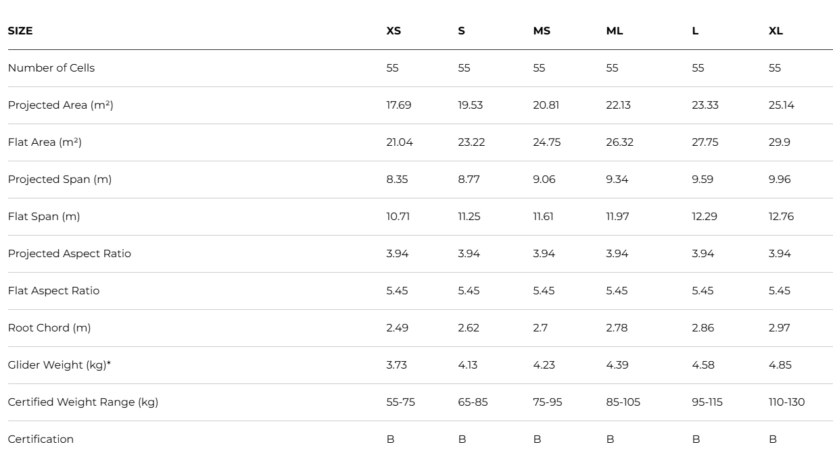Select the ML column header
833x457 pixels.
click(x=615, y=31)
